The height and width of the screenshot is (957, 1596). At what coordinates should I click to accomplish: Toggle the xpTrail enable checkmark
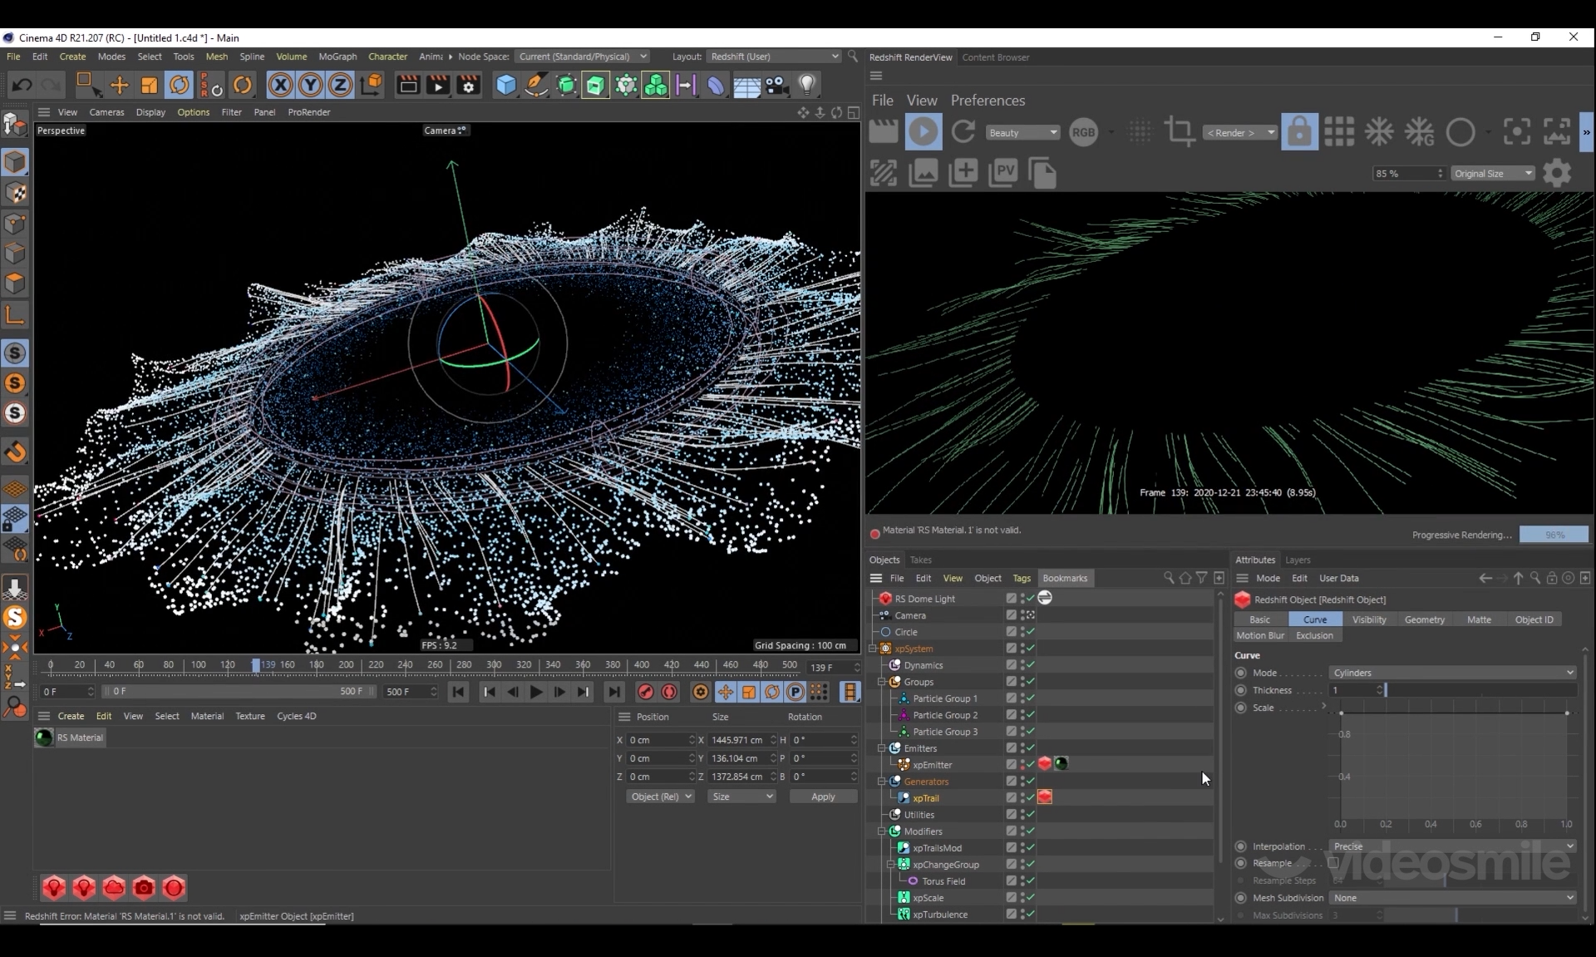point(1030,797)
